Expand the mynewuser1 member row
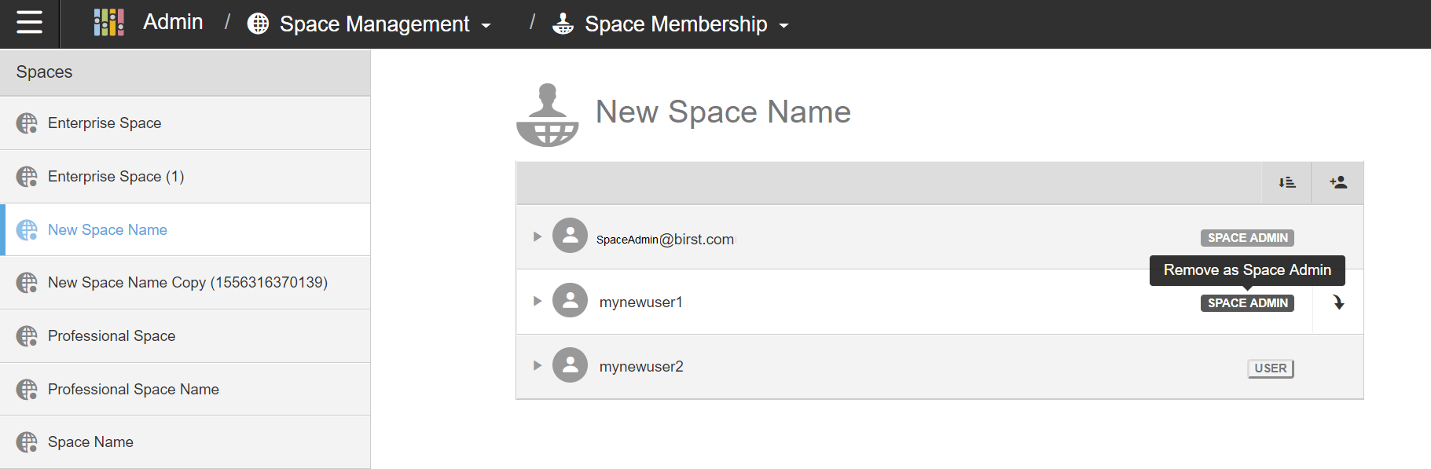1431x469 pixels. [x=538, y=301]
